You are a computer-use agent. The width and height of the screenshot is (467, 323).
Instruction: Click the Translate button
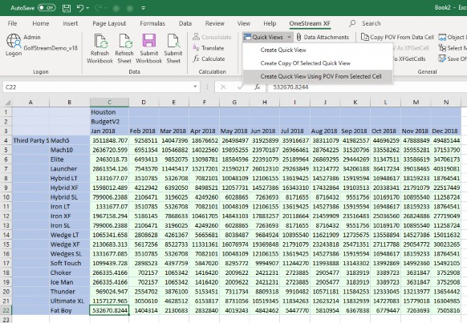tap(208, 48)
